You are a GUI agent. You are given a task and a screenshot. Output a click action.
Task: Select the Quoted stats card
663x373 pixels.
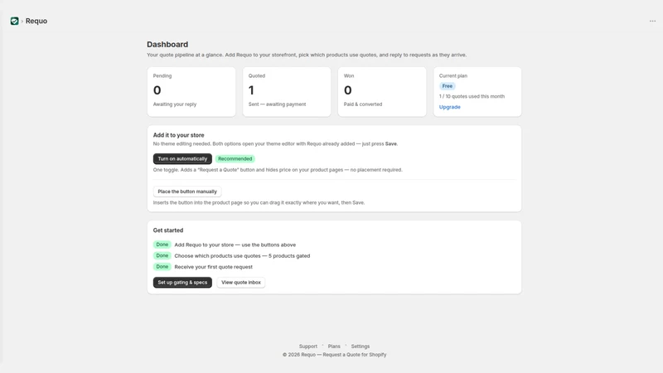(x=287, y=92)
